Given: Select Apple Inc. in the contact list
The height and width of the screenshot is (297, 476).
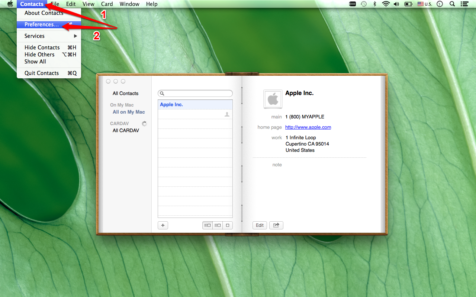Looking at the screenshot, I should [x=195, y=105].
